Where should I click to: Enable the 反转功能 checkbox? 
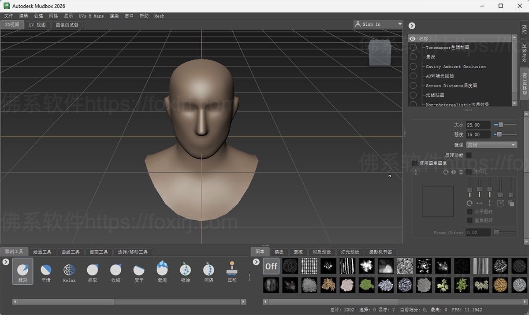tap(469, 155)
